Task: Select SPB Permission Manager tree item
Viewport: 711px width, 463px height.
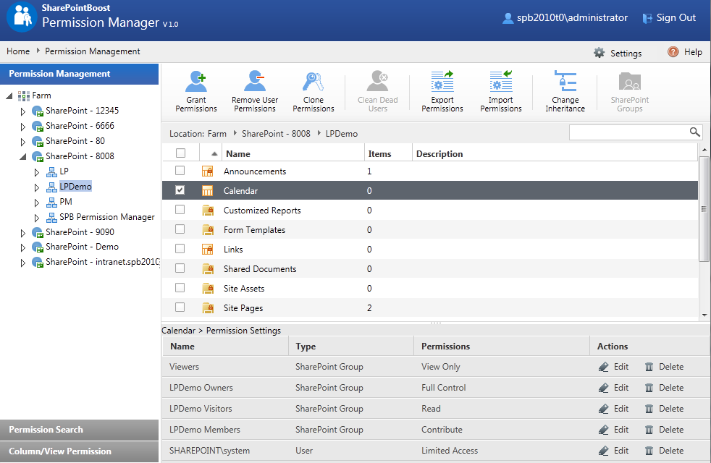Action: pyautogui.click(x=107, y=217)
